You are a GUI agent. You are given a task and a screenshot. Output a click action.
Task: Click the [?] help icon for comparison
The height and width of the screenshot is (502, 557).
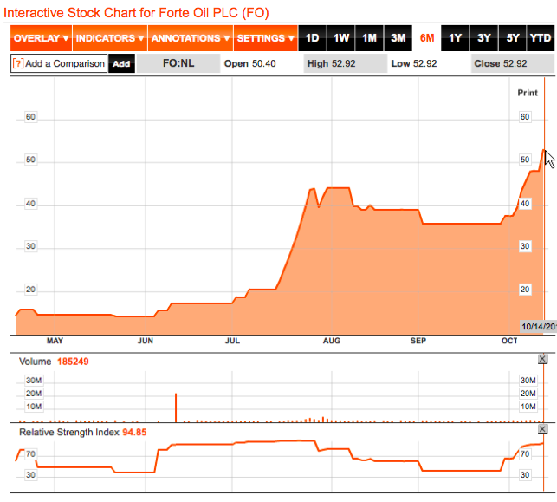(x=18, y=63)
